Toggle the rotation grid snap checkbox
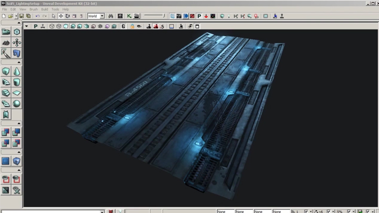The image size is (379, 213). (x=328, y=211)
